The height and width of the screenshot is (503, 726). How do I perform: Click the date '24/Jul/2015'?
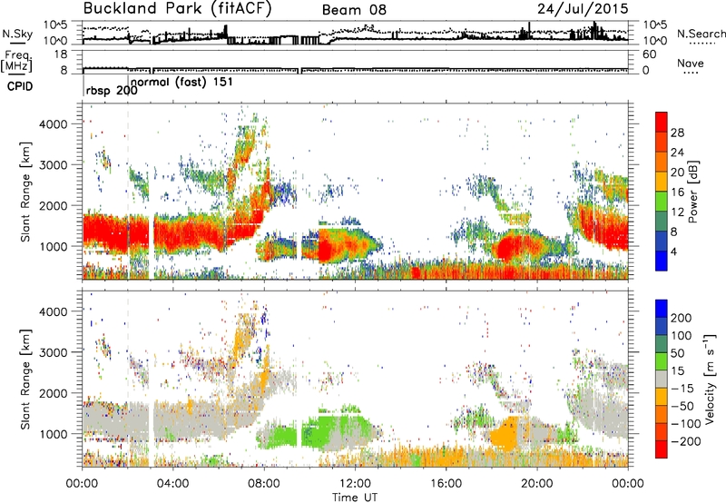(x=583, y=9)
